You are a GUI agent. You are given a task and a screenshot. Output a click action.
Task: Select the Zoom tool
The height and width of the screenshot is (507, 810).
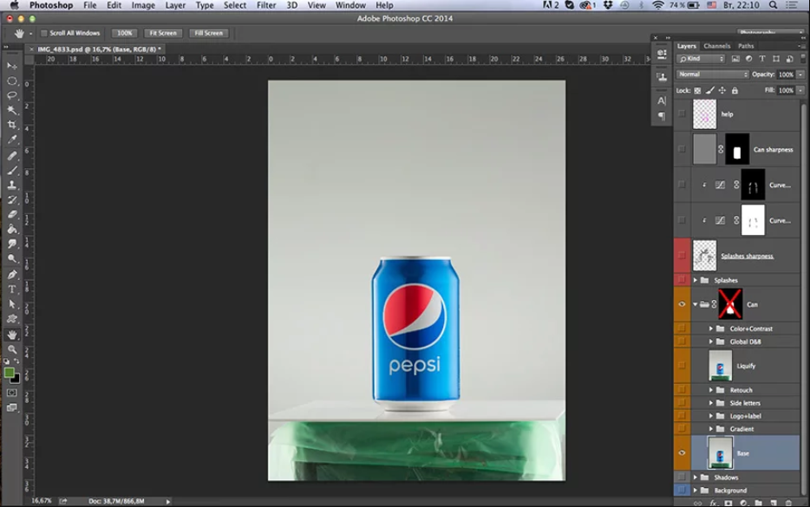coord(12,349)
